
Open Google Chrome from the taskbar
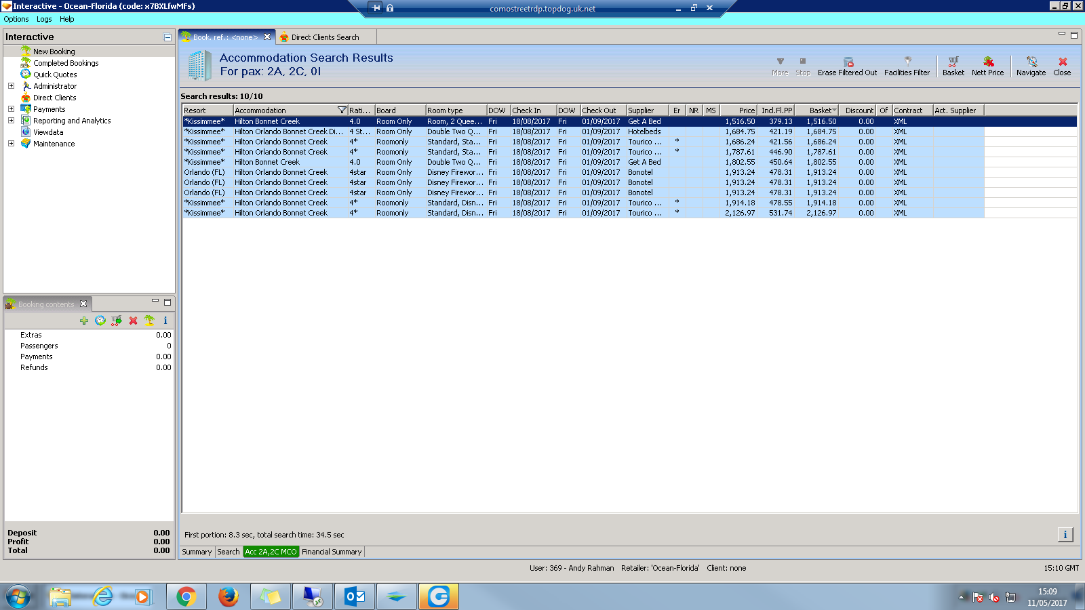tap(186, 596)
